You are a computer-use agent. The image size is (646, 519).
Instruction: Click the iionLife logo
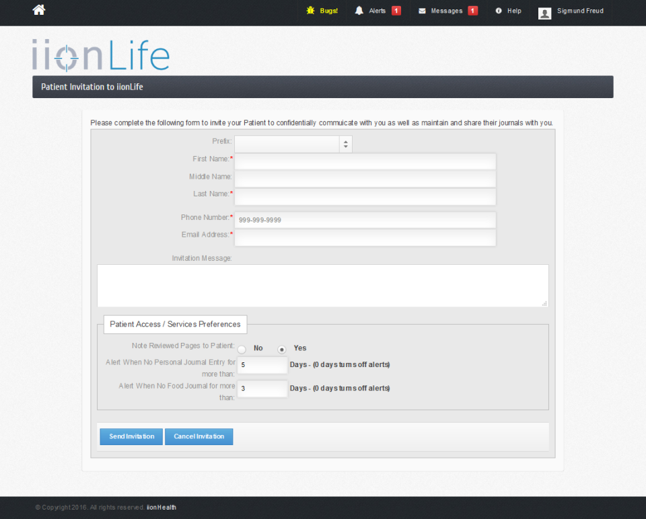100,55
